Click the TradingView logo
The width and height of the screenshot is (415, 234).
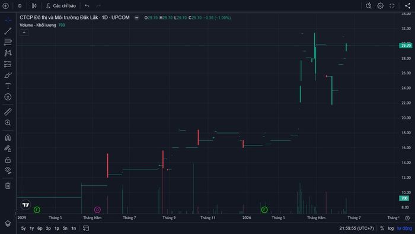click(x=25, y=204)
